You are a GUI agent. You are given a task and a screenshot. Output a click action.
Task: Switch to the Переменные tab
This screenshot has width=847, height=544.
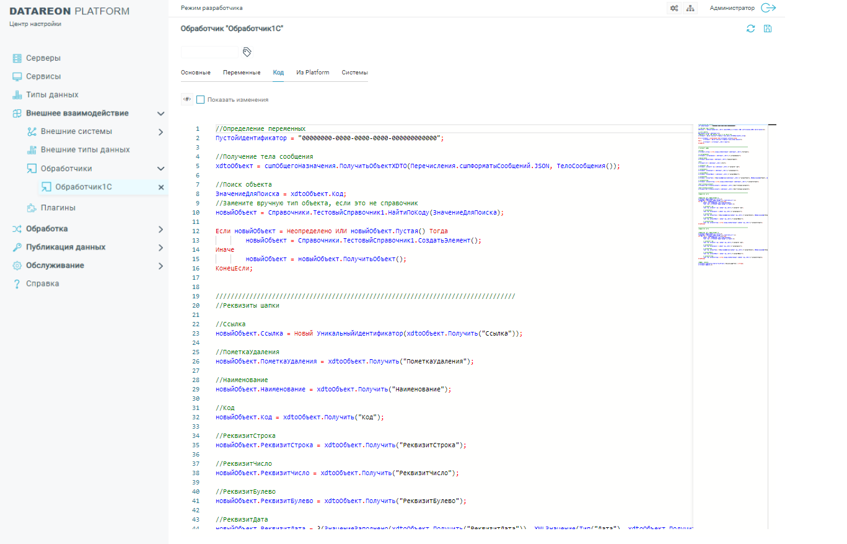pyautogui.click(x=241, y=73)
